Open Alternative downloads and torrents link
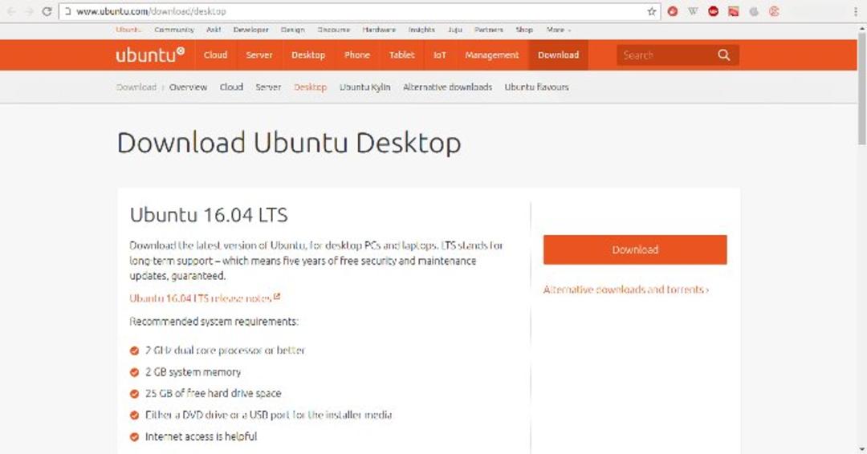This screenshot has width=867, height=454. tap(626, 290)
